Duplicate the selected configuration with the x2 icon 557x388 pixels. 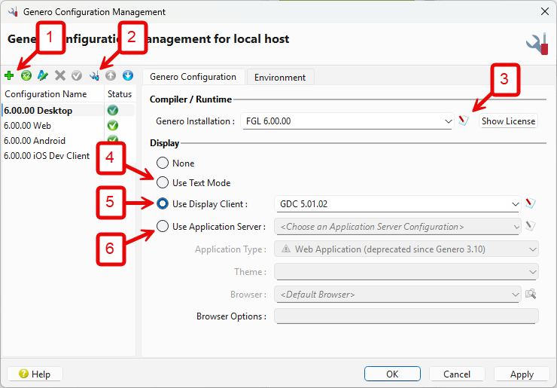tap(26, 75)
